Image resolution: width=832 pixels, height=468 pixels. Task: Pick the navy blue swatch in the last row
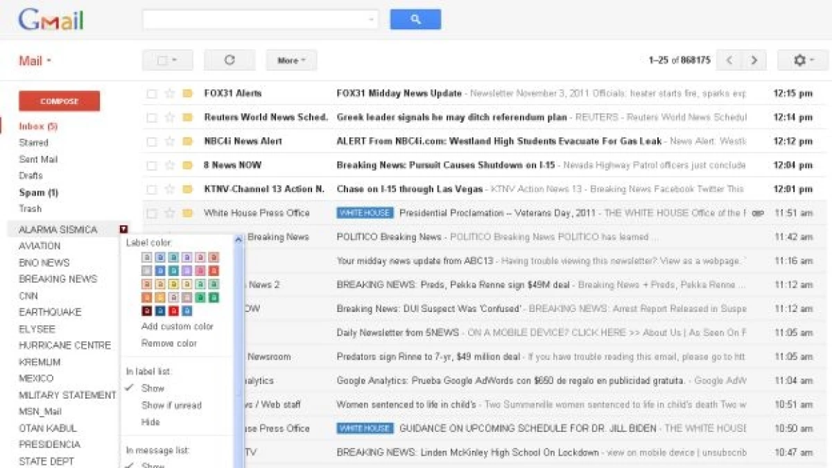[x=160, y=311]
